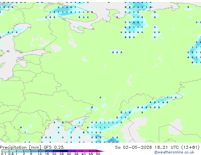
Task: Click the 45–50 mm legend color swatch
Action: [x=93, y=151]
